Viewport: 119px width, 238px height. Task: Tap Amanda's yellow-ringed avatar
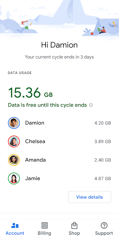tap(14, 160)
